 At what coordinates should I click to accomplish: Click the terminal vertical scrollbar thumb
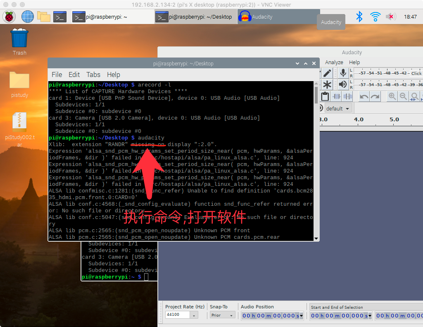pyautogui.click(x=316, y=95)
